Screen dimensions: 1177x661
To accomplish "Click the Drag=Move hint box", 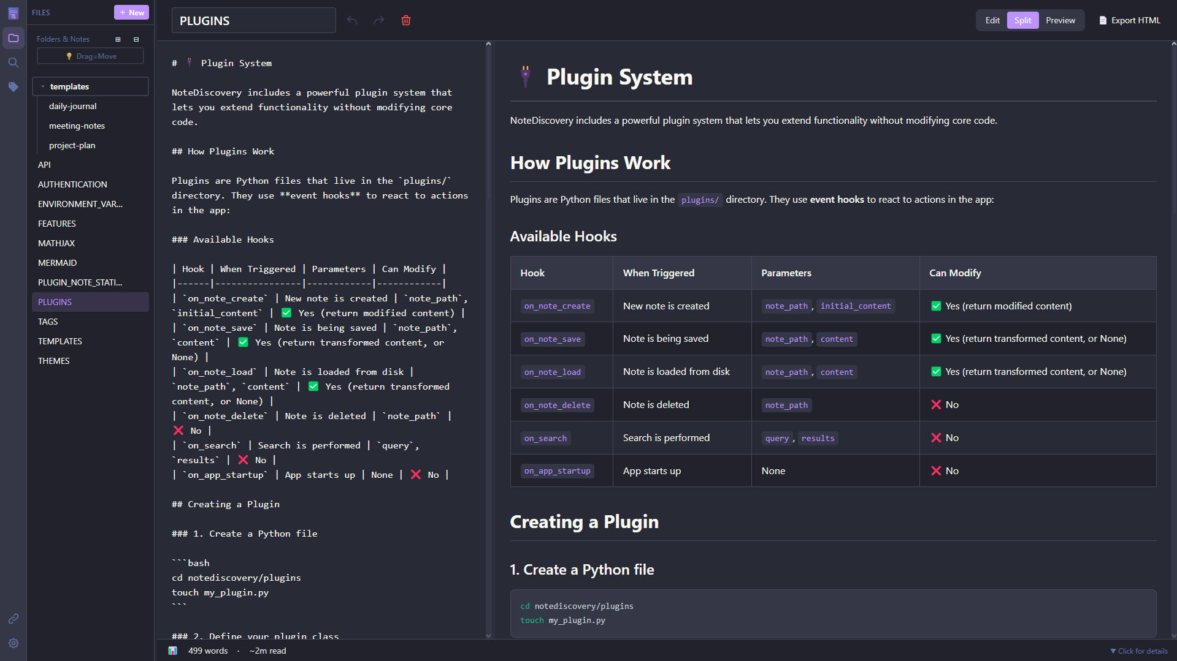I will pyautogui.click(x=90, y=56).
